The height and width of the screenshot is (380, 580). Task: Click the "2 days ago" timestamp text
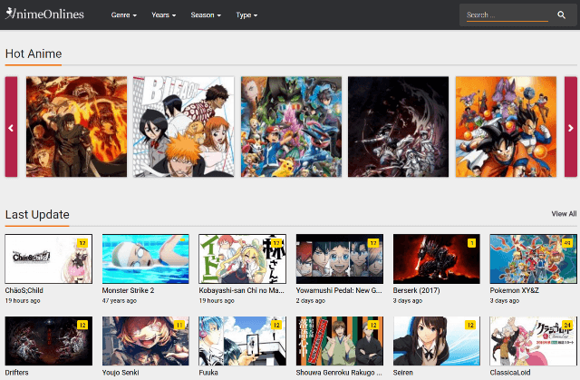pyautogui.click(x=310, y=301)
